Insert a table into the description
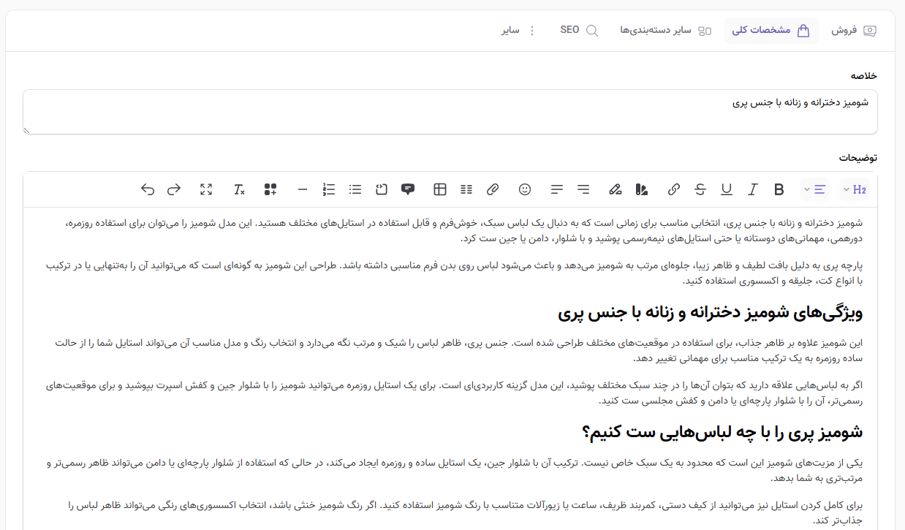The width and height of the screenshot is (905, 530). coord(440,189)
